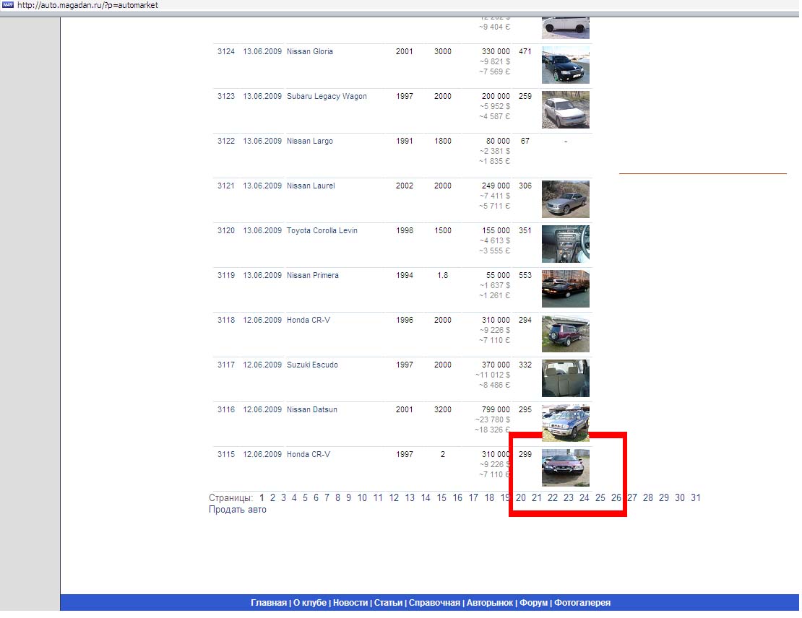Click the Nissan Primera photo thumbnail

coord(565,289)
